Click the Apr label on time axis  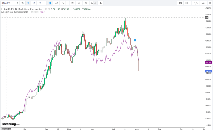[x=46, y=129]
